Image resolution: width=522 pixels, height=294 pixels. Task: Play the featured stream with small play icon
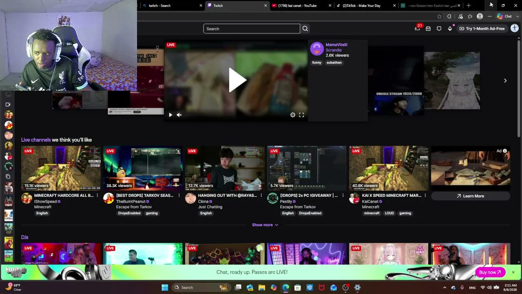coord(170,115)
